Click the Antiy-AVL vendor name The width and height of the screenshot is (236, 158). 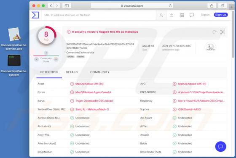tap(43, 135)
